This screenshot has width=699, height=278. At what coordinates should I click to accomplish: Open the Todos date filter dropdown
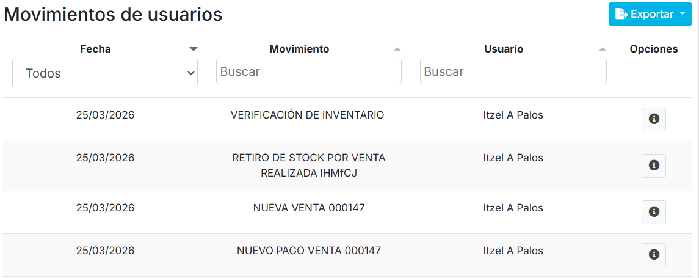[105, 73]
